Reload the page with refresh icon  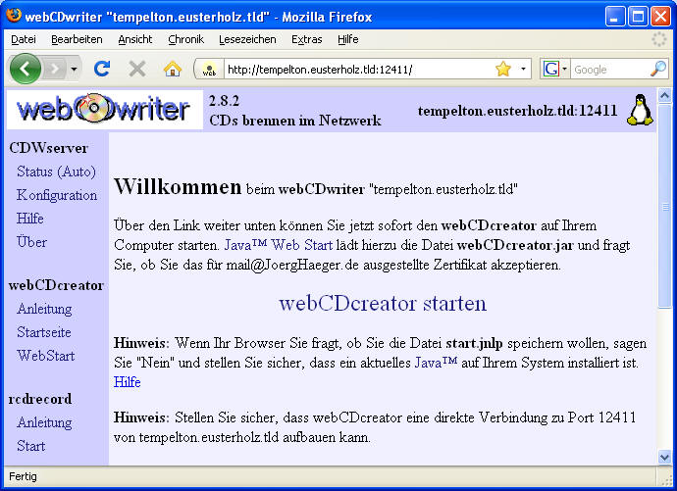tap(102, 69)
